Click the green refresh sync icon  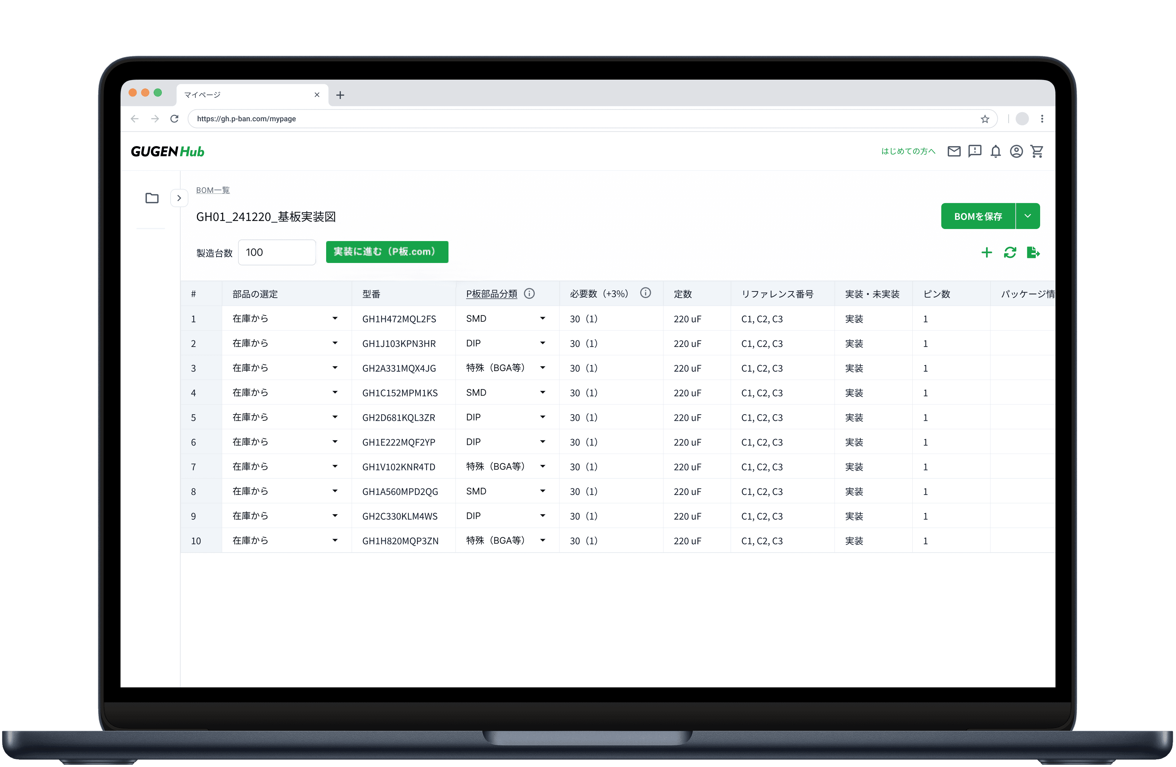click(x=1009, y=252)
